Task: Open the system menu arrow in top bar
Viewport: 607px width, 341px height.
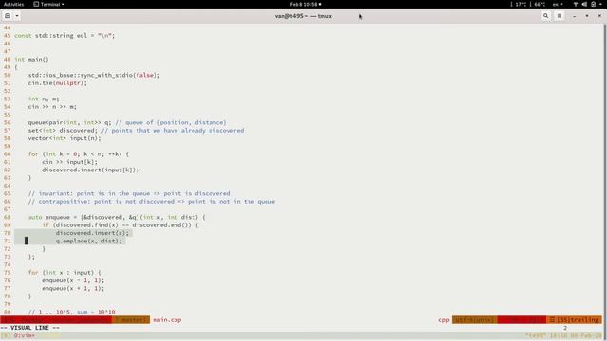Action: point(601,4)
